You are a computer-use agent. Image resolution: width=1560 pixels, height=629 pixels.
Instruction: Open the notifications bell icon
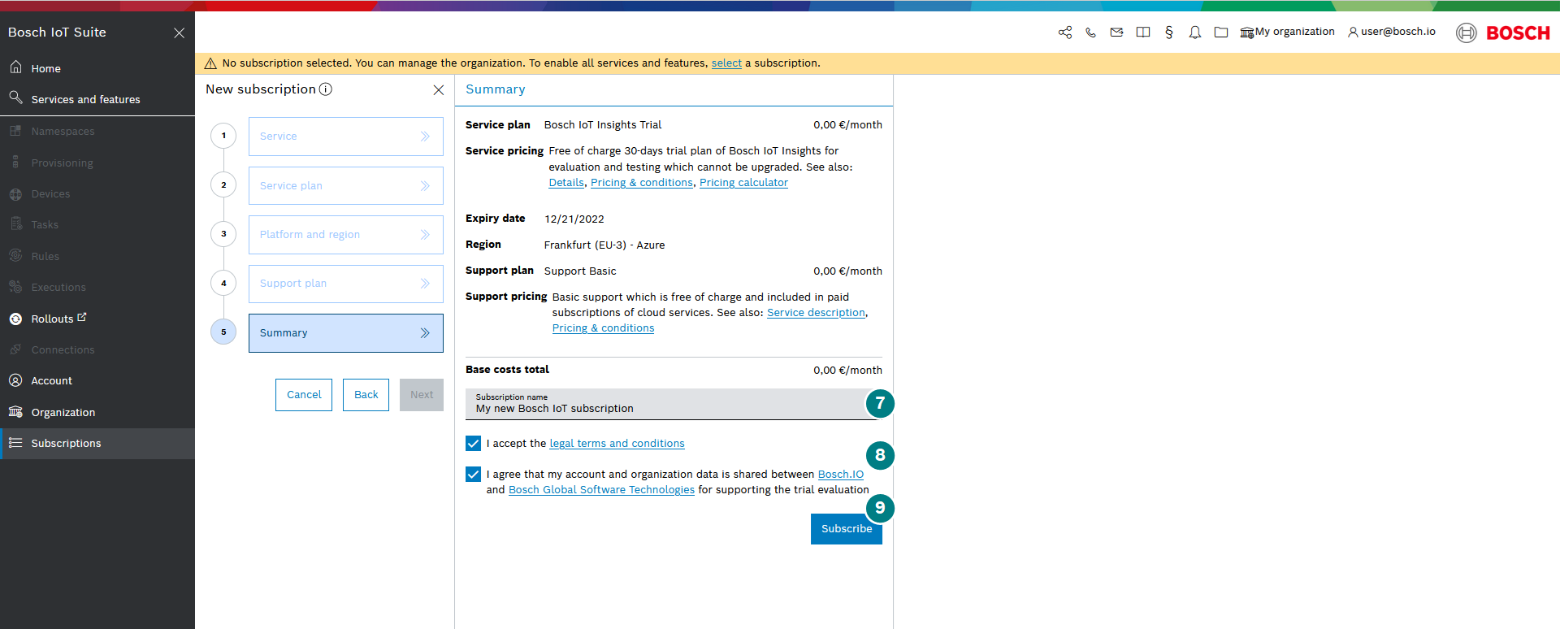(1194, 33)
